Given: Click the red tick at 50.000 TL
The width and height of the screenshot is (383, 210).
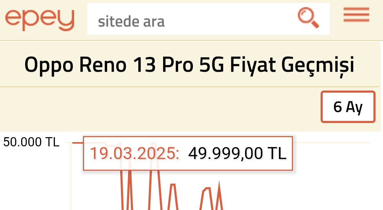Looking at the screenshot, I should pyautogui.click(x=78, y=142).
